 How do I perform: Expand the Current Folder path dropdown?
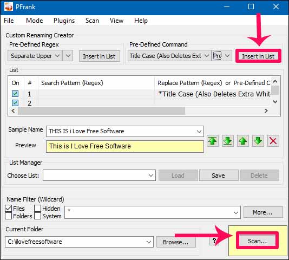point(149,242)
